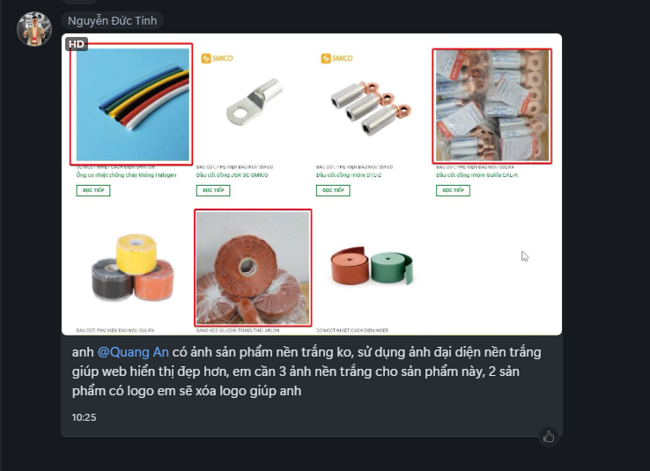Image resolution: width=650 pixels, height=471 pixels.
Task: Click ĐỌC TIẾP under Đầu cốt đồng nhôm DTL-2
Action: pyautogui.click(x=333, y=190)
